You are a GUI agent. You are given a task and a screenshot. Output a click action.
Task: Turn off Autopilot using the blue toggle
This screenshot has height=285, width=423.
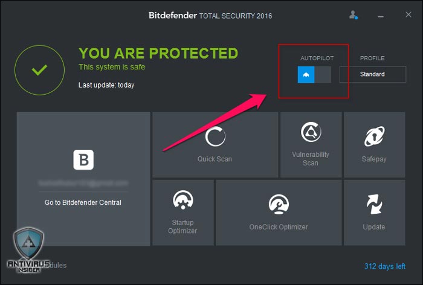click(306, 74)
